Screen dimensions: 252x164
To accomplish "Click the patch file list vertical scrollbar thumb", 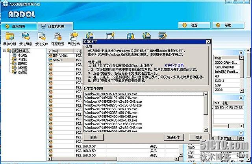I will 206,105.
